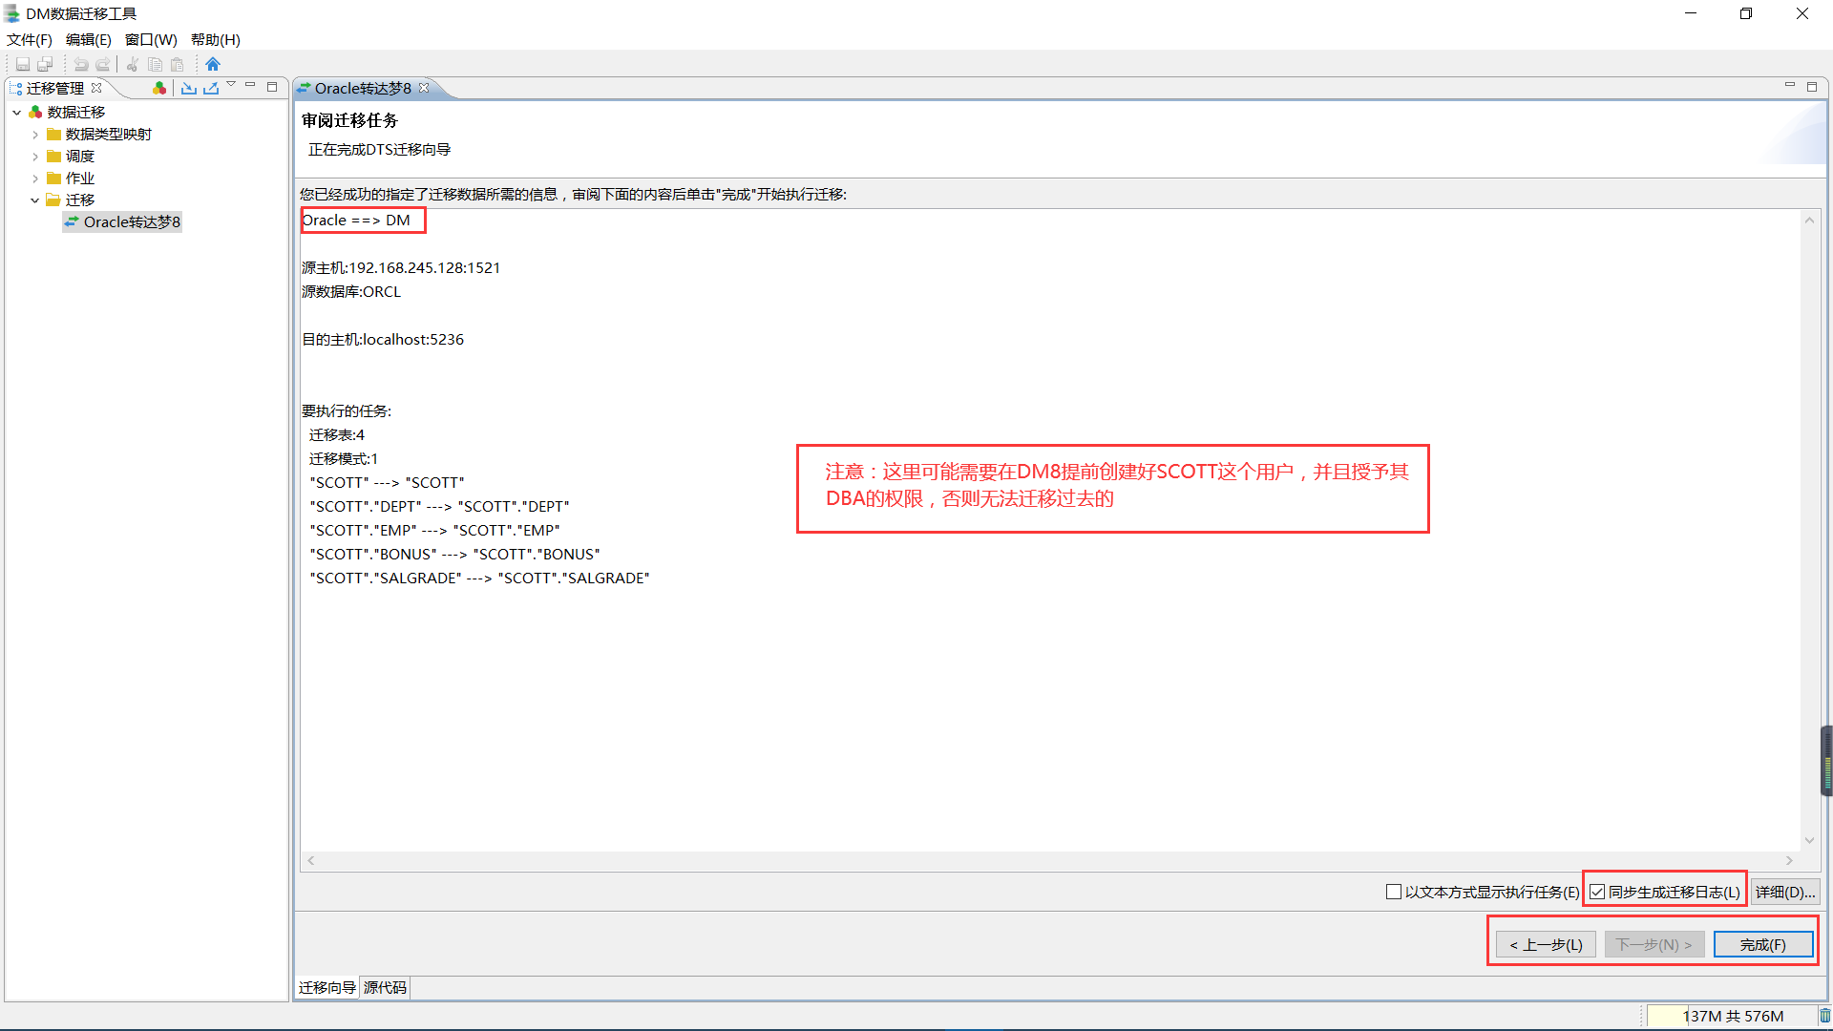Uncheck 同步生成迁移日志 checkbox
Viewport: 1833px width, 1031px height.
coord(1597,892)
